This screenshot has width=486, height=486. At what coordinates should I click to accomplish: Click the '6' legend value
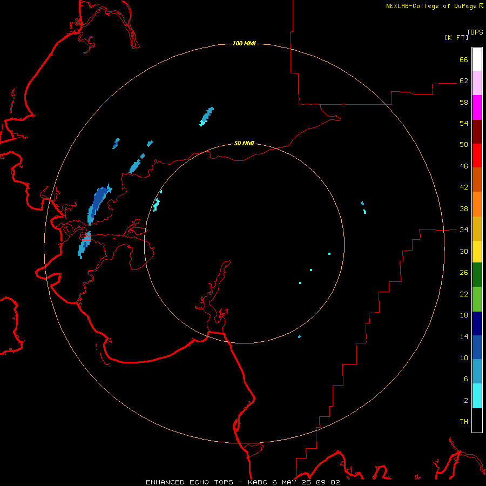(x=466, y=379)
